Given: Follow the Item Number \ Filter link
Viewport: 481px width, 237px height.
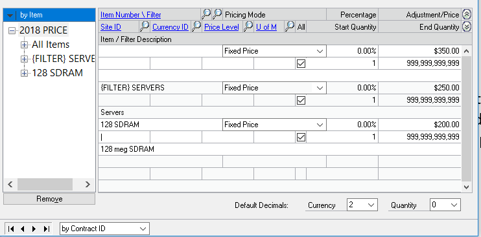Looking at the screenshot, I should pos(131,15).
